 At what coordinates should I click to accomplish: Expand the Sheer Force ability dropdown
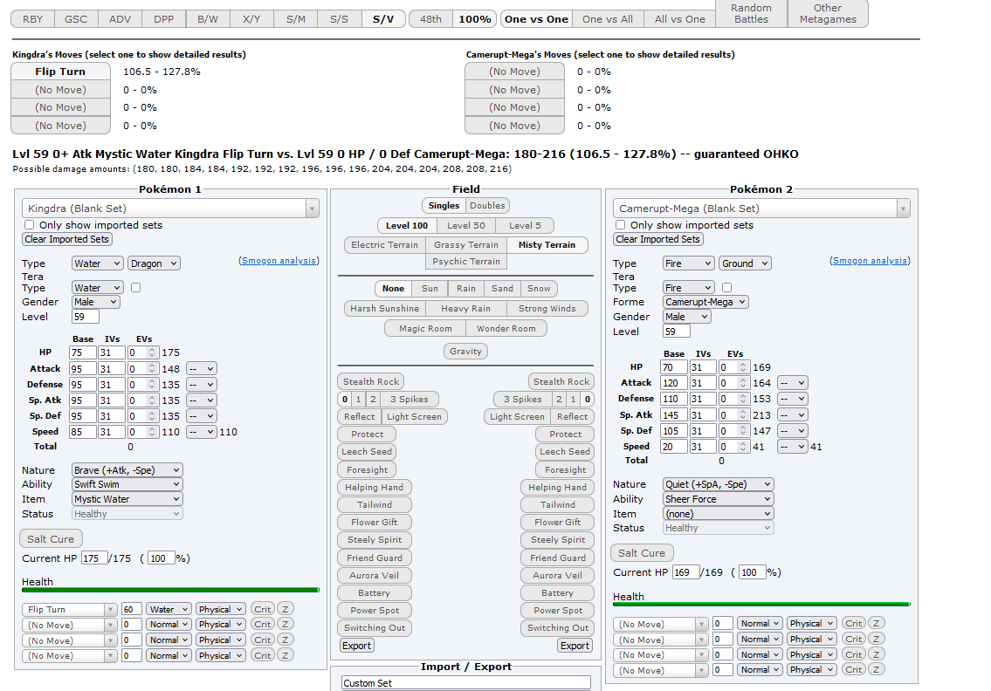coord(719,499)
